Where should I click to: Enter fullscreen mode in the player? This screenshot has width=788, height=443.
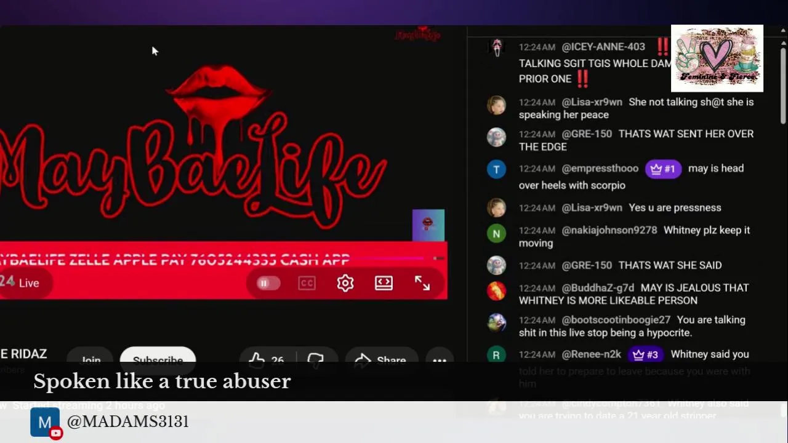point(422,283)
